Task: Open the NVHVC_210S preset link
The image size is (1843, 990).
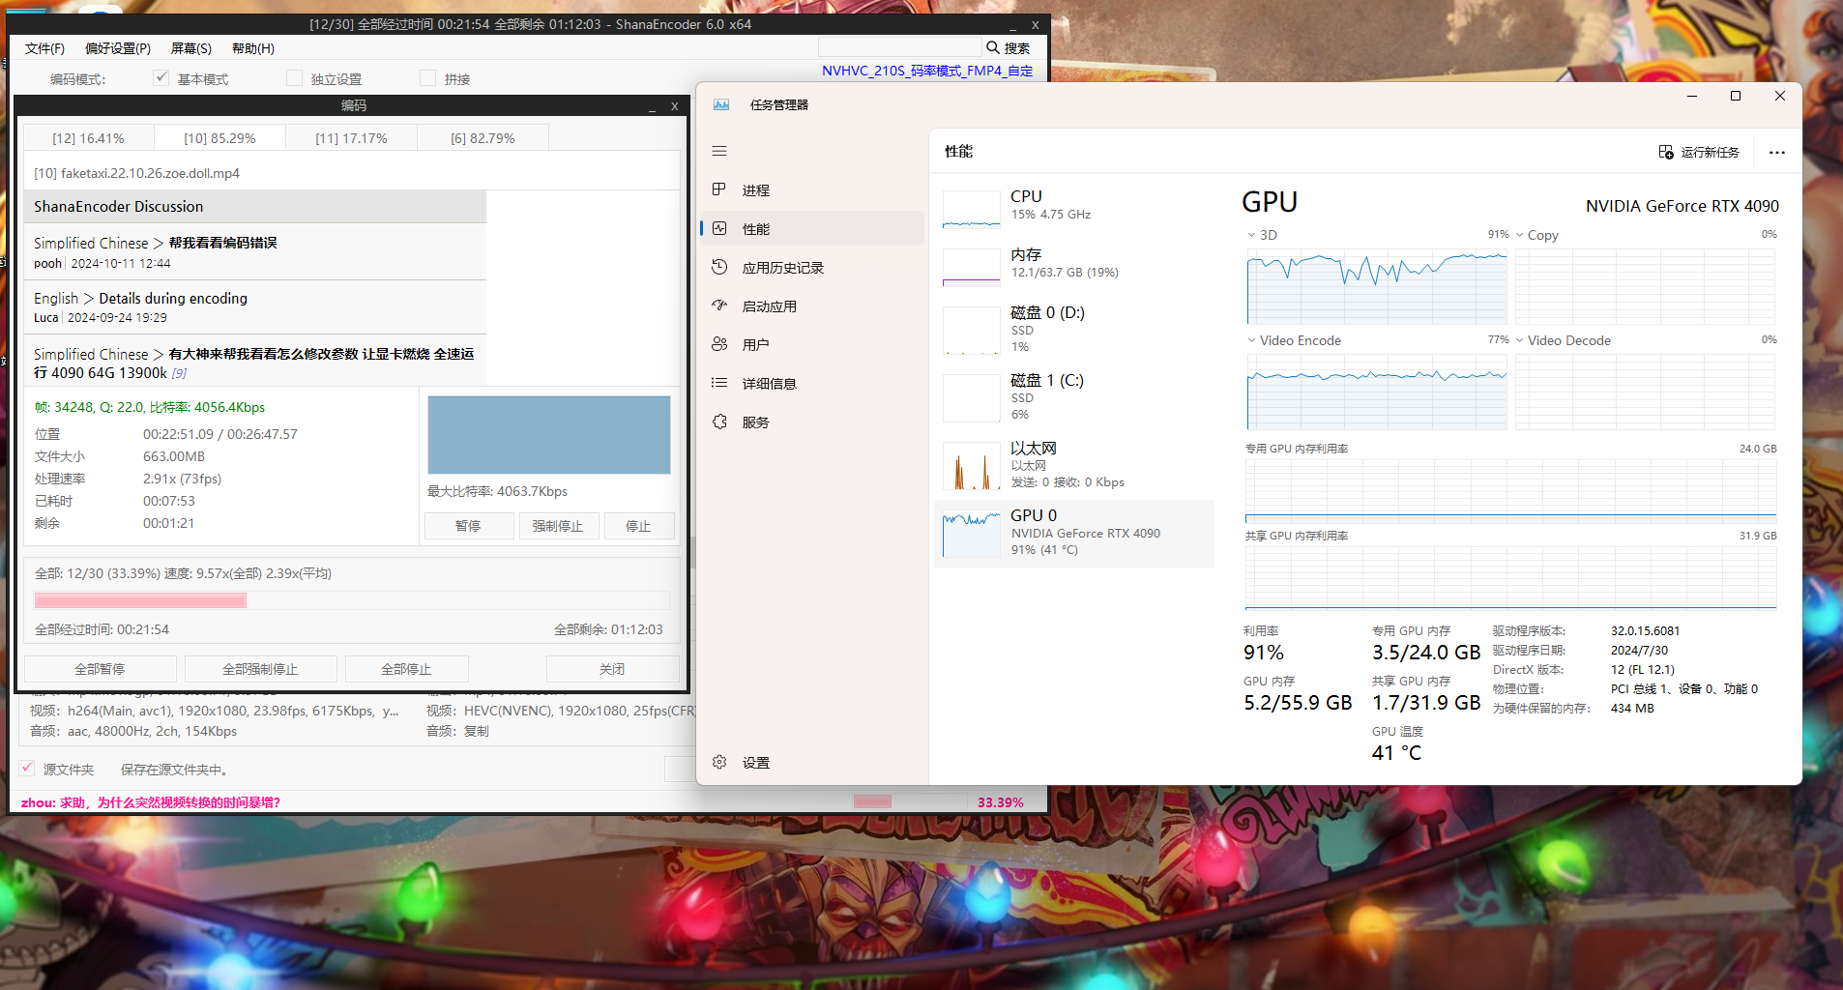Action: 927,71
